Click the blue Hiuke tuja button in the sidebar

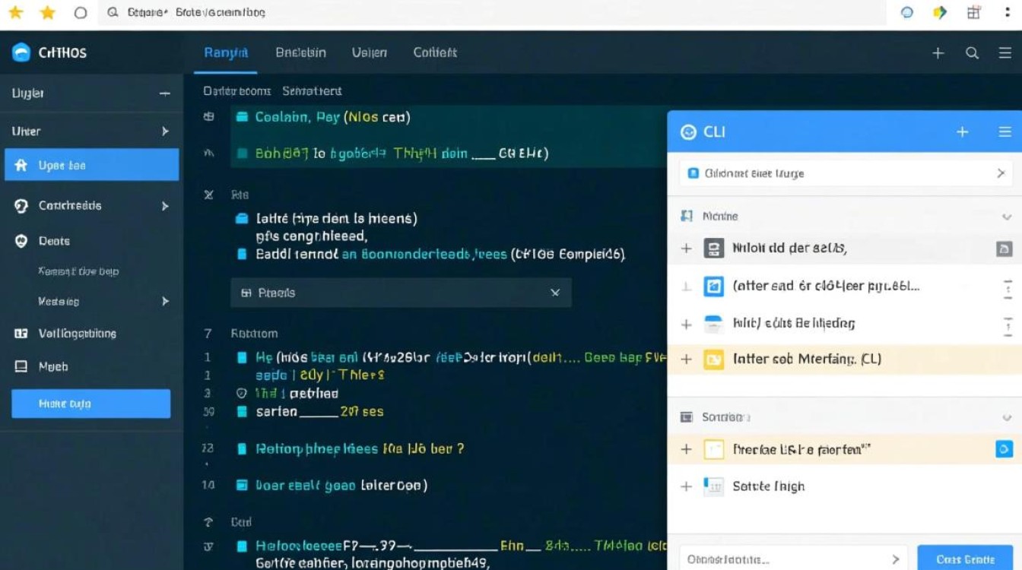pyautogui.click(x=90, y=404)
